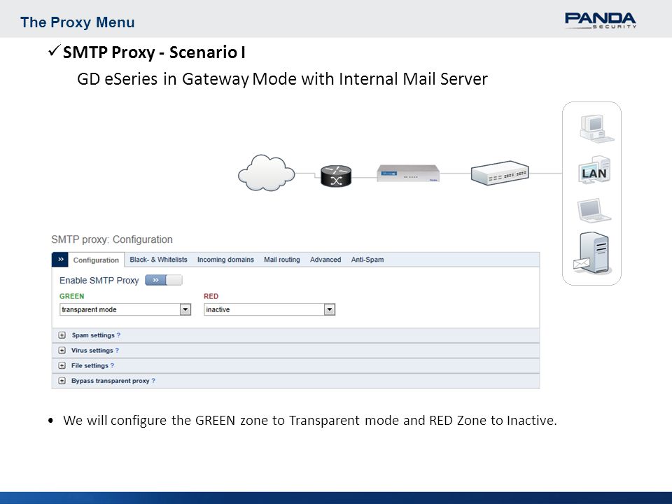Click the LAN workstation icon

[x=594, y=170]
